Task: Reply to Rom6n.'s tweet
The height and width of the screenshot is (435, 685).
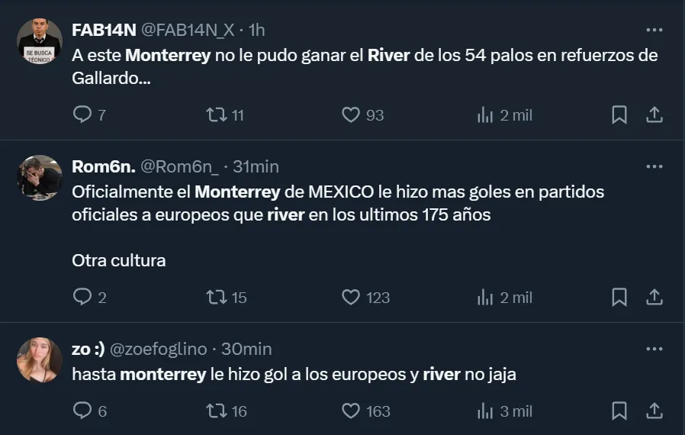Action: pyautogui.click(x=82, y=298)
